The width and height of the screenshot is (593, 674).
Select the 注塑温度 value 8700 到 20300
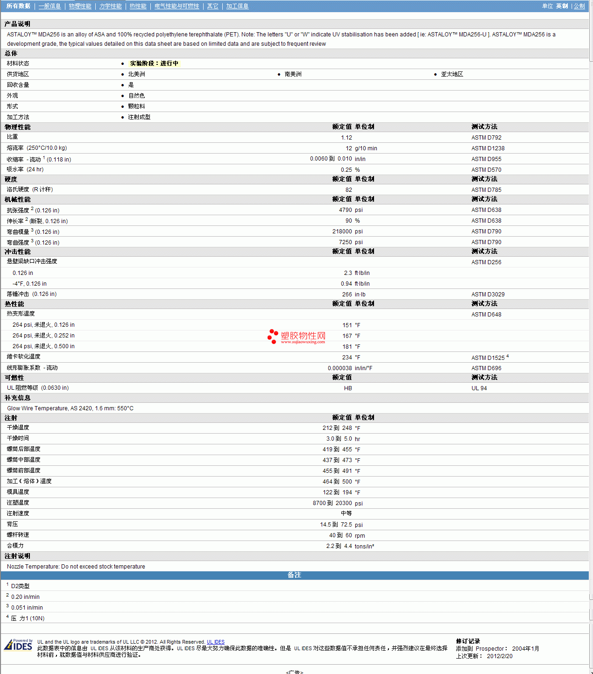click(x=332, y=503)
